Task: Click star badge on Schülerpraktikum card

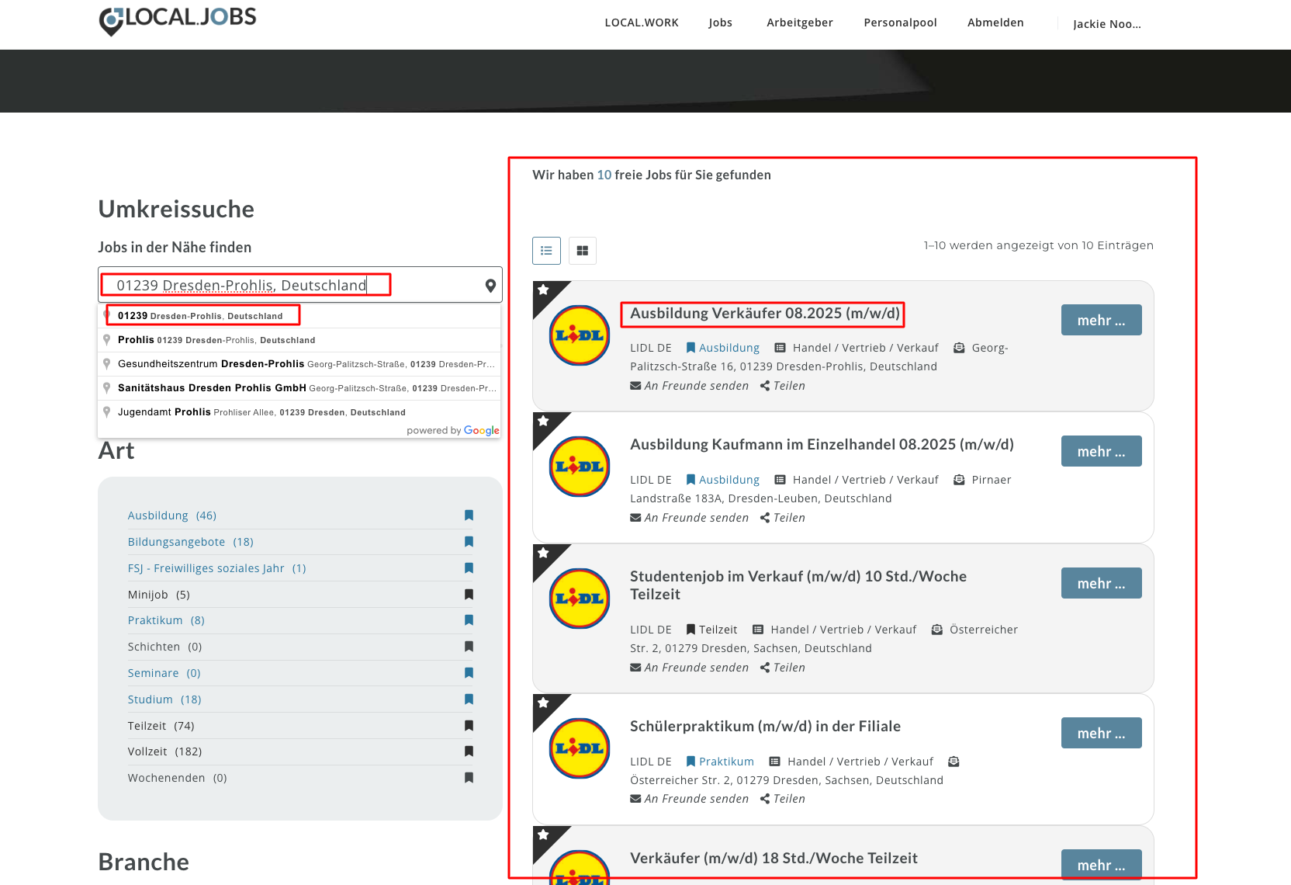Action: click(543, 703)
